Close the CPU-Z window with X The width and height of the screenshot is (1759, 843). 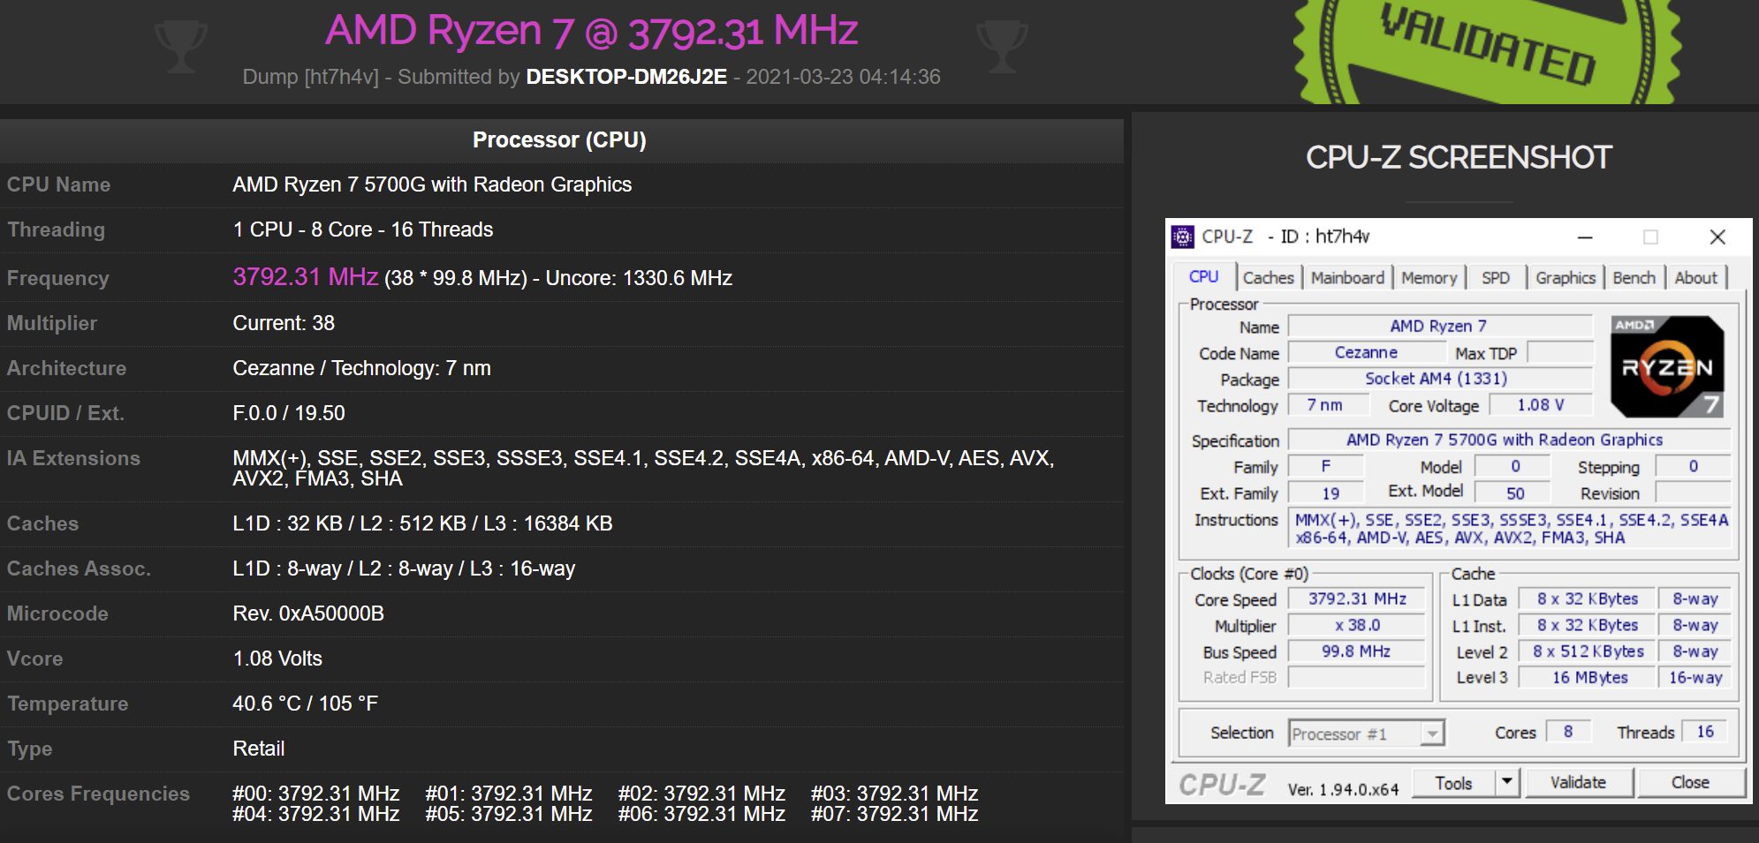(x=1717, y=237)
